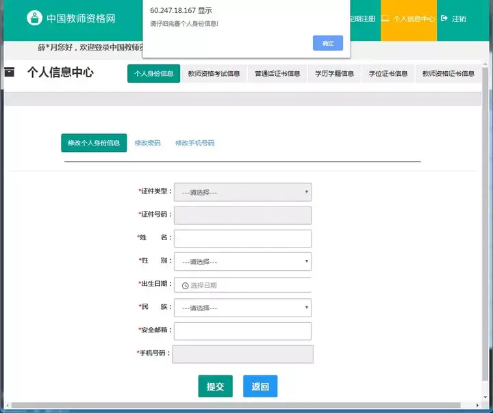
Task: Open the 学位证书信息 tab
Action: click(388, 73)
